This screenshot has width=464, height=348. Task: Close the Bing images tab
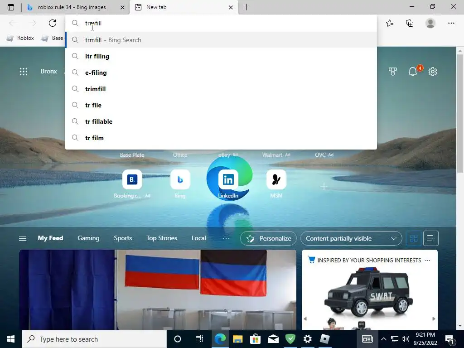tap(122, 7)
